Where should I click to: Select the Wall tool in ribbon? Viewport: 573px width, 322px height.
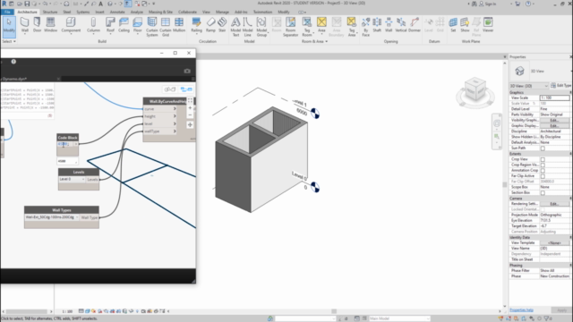(24, 25)
